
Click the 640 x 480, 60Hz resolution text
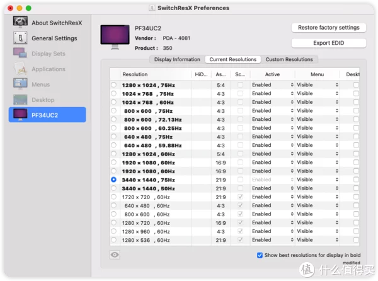147,206
